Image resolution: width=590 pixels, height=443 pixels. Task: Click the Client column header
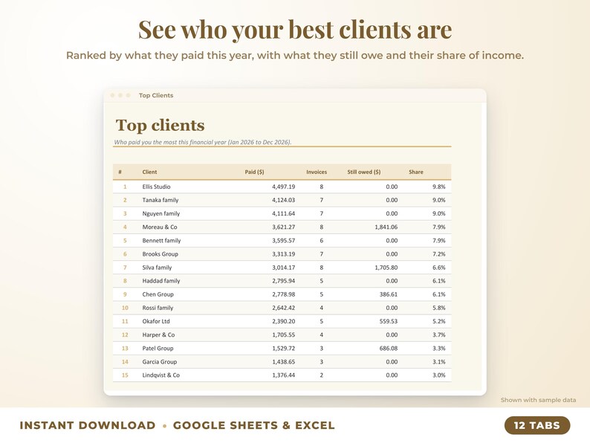(x=149, y=172)
